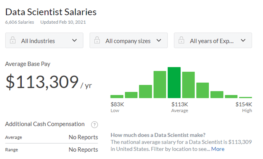Click the More link in description
The height and width of the screenshot is (159, 263).
[x=218, y=149]
